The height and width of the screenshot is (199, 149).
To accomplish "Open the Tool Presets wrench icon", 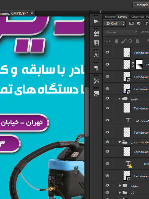I will (x=96, y=81).
